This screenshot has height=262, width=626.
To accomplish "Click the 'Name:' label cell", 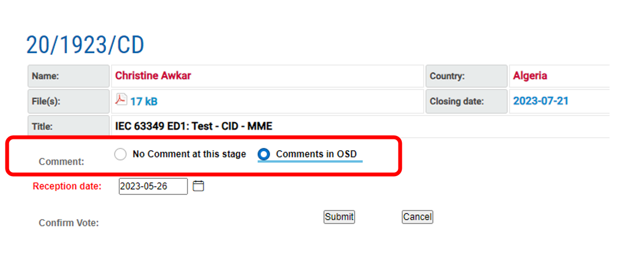I will point(69,76).
